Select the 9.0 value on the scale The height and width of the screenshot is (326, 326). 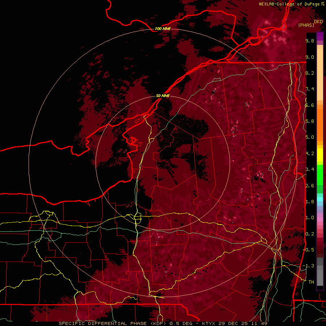pyautogui.click(x=310, y=57)
